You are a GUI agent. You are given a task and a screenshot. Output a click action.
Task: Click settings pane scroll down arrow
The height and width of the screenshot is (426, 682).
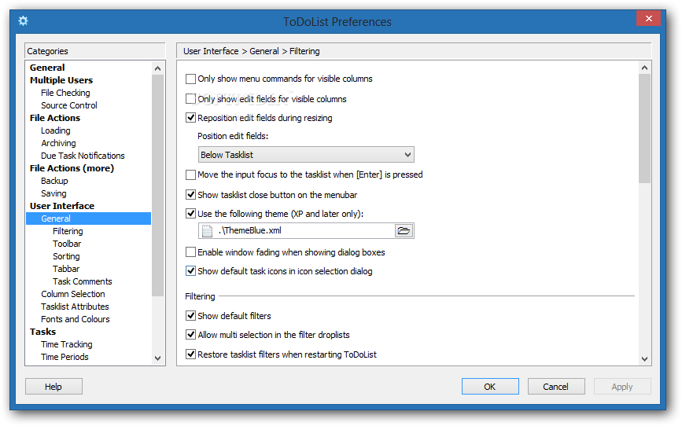(644, 359)
